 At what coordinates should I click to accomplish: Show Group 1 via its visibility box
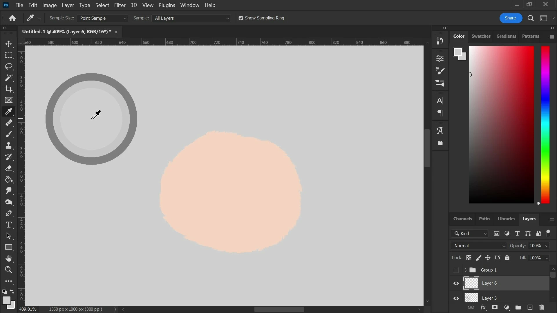(456, 270)
